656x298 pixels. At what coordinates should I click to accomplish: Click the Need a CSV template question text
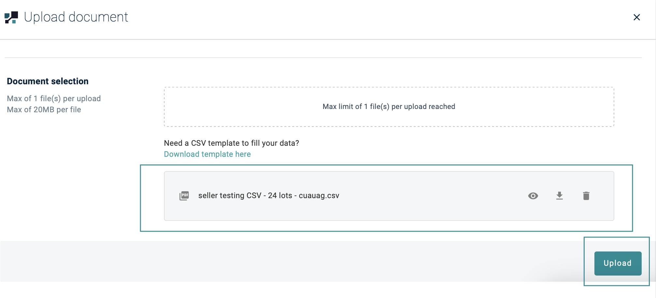[x=231, y=143]
